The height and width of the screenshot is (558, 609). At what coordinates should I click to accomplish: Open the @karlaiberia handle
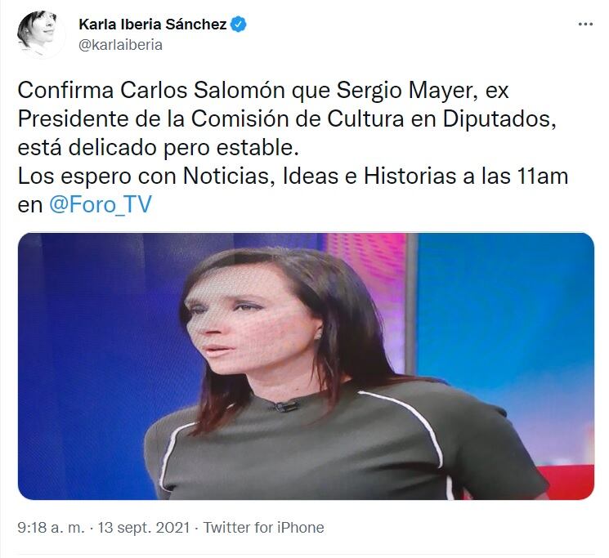pyautogui.click(x=120, y=45)
